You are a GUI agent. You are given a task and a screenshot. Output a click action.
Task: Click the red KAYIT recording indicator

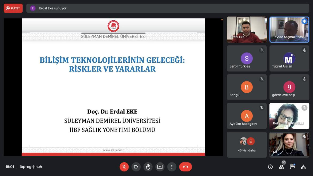13,8
